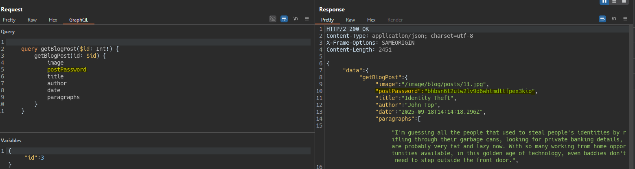Switch to the Response Hex tab
This screenshot has height=169, width=635.
point(371,19)
